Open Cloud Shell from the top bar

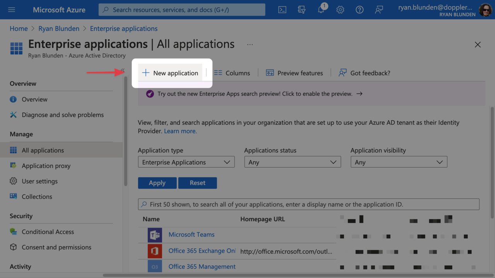[282, 10]
